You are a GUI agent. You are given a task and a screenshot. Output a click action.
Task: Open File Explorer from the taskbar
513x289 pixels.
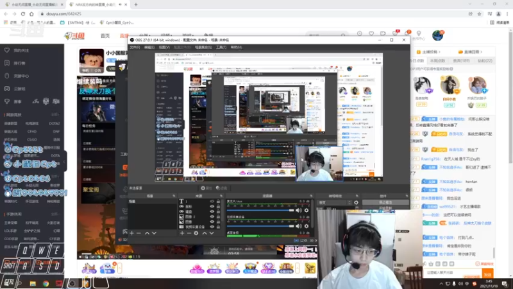[33, 283]
